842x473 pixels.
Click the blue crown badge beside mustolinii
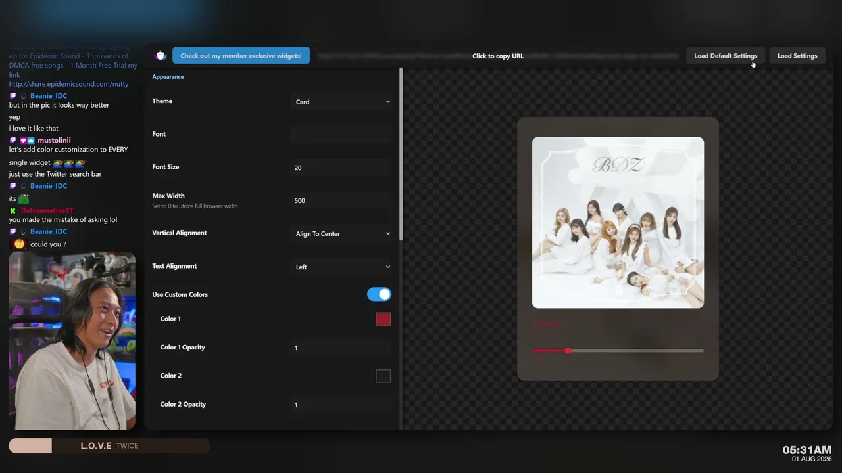[x=30, y=141]
